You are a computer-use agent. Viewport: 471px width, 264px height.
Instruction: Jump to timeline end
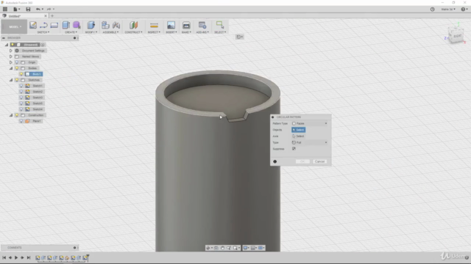pos(29,257)
